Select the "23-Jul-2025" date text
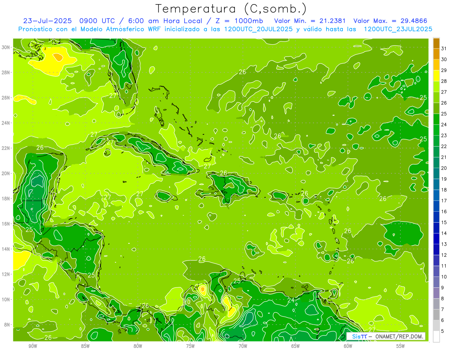This screenshot has height=351, width=454. (48, 21)
